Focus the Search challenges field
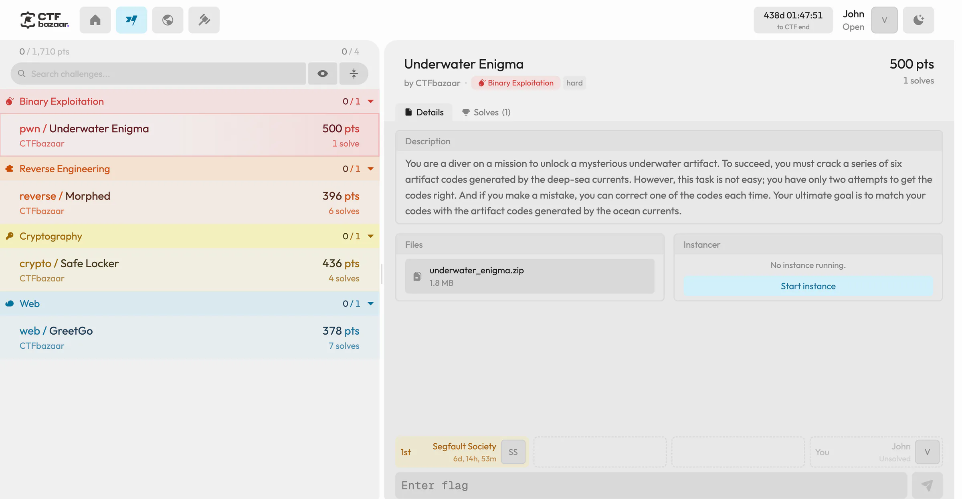Viewport: 962px width, 499px height. 158,73
